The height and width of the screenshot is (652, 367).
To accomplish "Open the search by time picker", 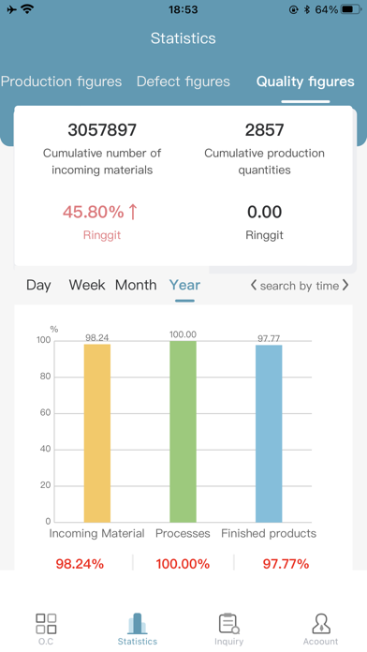I will pos(300,286).
